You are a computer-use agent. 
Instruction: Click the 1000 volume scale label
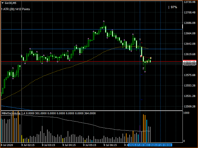coord(186,113)
